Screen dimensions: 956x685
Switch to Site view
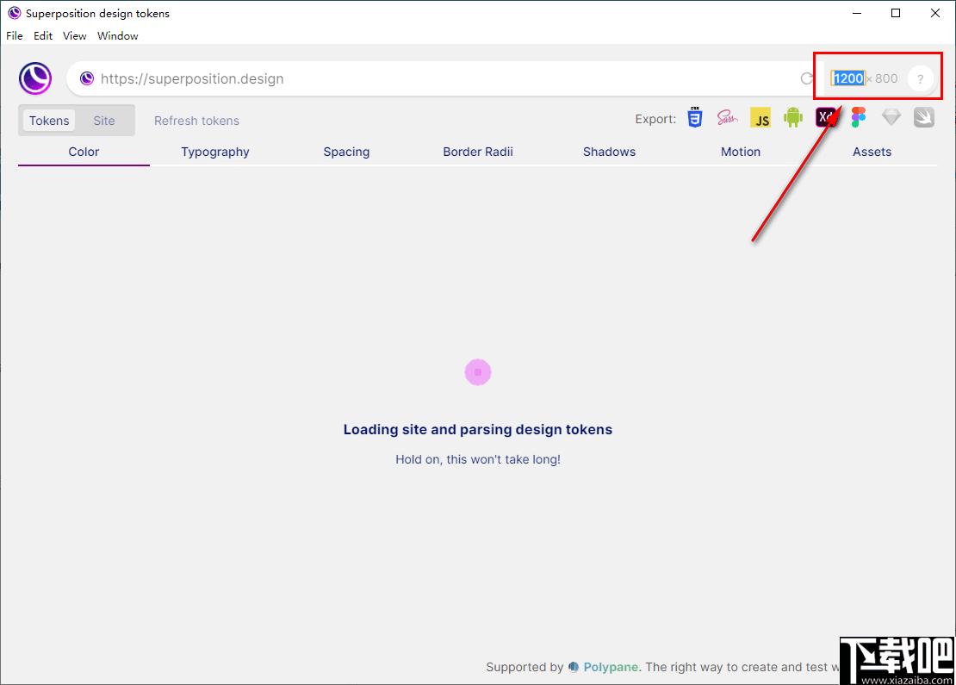click(104, 121)
